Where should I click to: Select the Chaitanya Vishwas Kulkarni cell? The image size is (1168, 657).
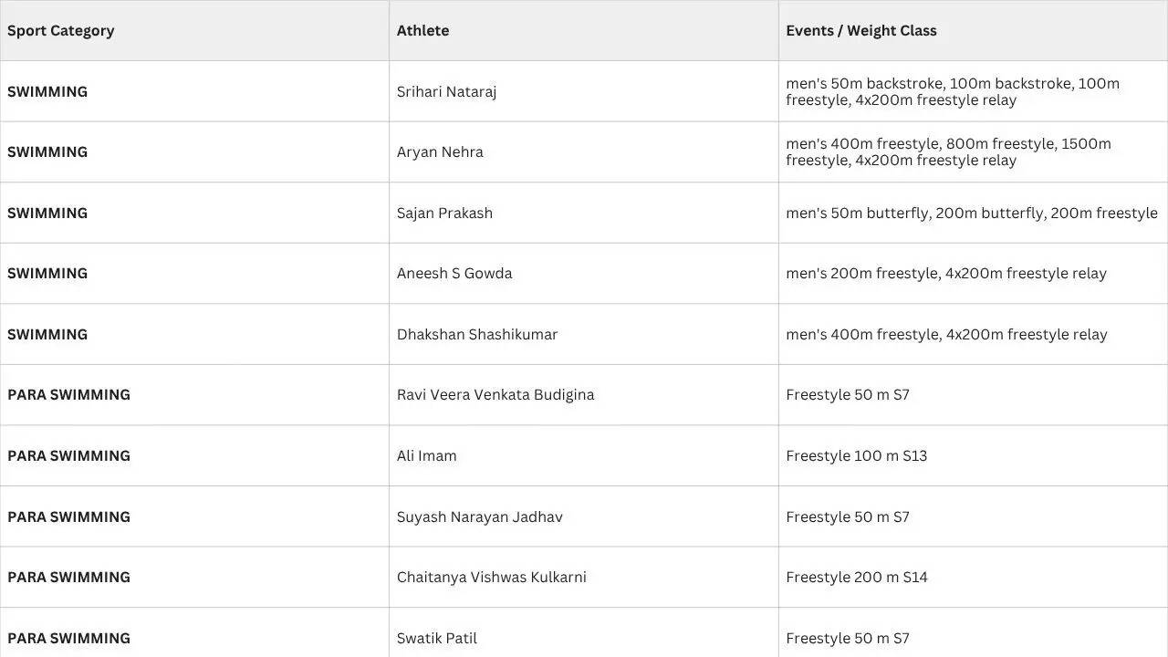584,577
